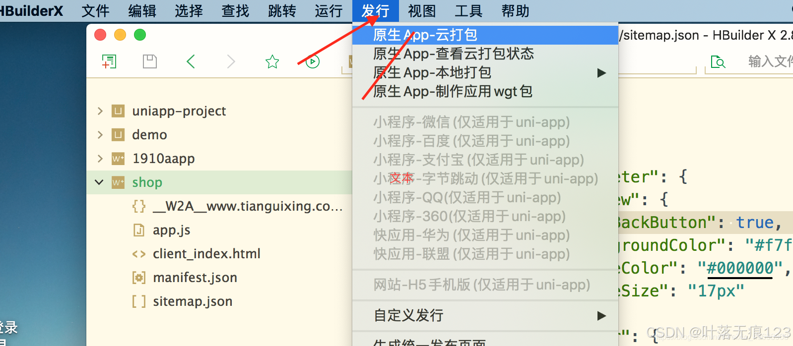Go back with the left arrow icon
The image size is (793, 346).
(x=191, y=61)
